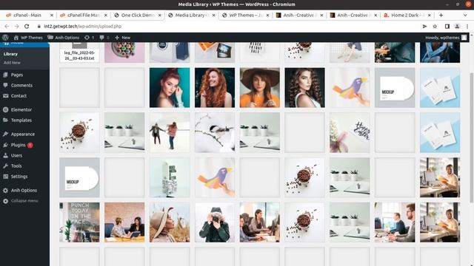Click the WP Themes home icon in admin bar

tap(16, 38)
